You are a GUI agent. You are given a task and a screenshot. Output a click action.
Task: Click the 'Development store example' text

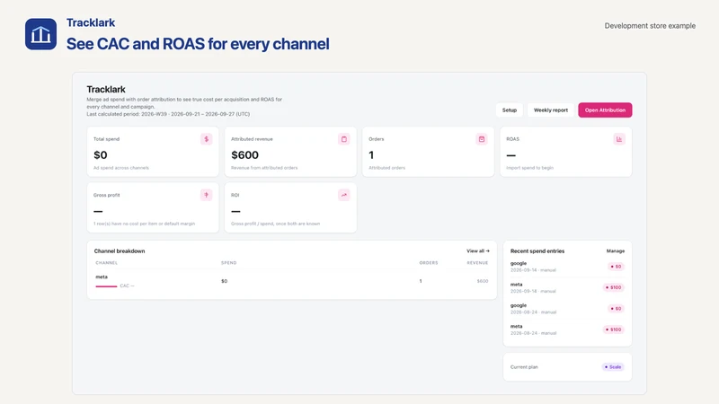[650, 26]
